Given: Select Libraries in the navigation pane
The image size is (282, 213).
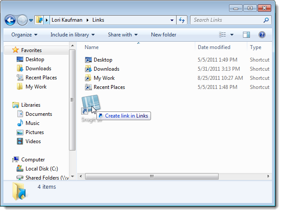Looking at the screenshot, I should click(x=30, y=105).
